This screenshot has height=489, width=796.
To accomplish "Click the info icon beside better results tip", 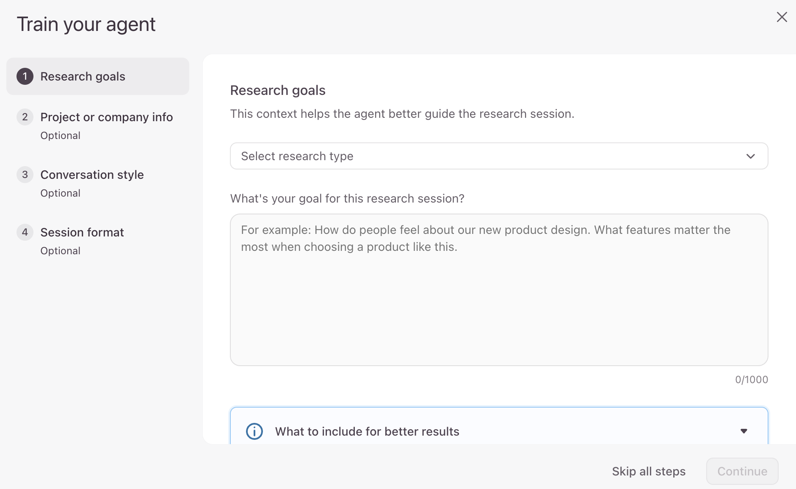I will tap(254, 431).
